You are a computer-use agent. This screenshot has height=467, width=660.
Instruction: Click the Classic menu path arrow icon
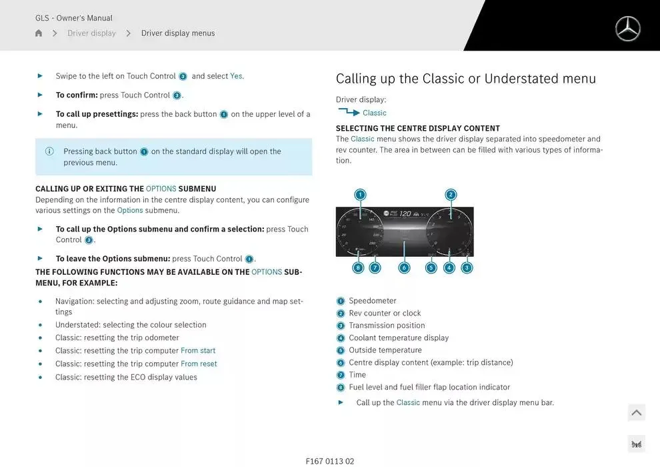click(x=349, y=111)
